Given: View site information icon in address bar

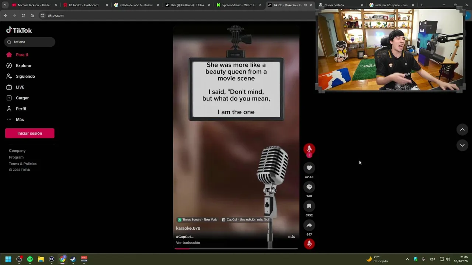Looking at the screenshot, I should click(x=43, y=15).
